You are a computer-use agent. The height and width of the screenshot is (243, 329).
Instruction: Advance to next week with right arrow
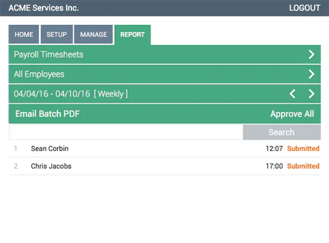[x=312, y=94]
